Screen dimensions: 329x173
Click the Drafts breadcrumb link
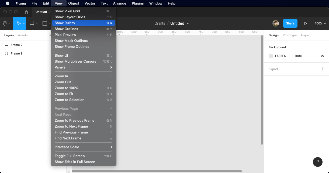tap(160, 23)
